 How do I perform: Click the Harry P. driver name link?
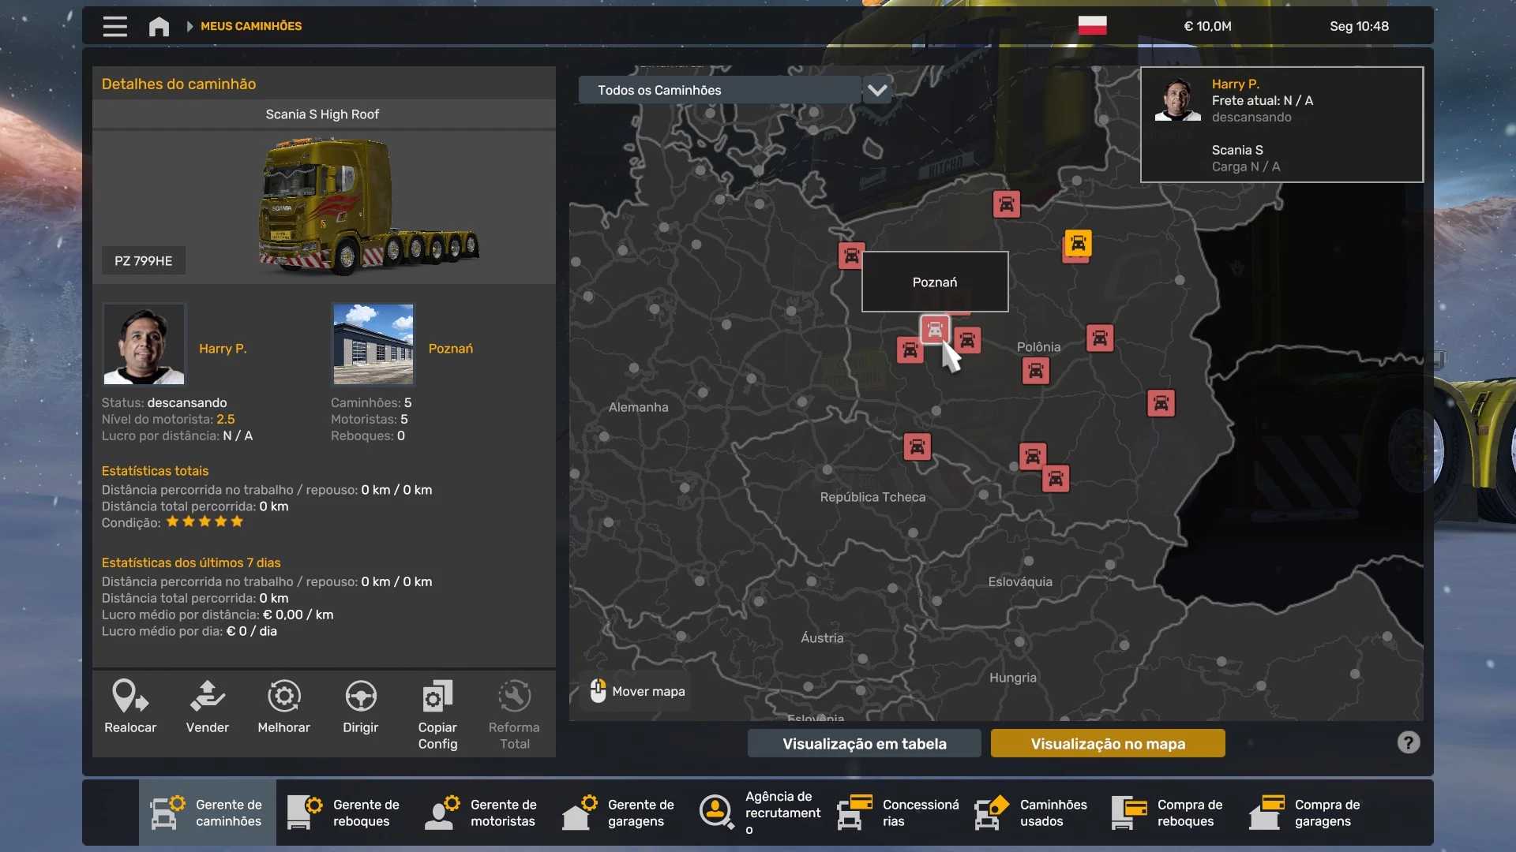click(223, 348)
